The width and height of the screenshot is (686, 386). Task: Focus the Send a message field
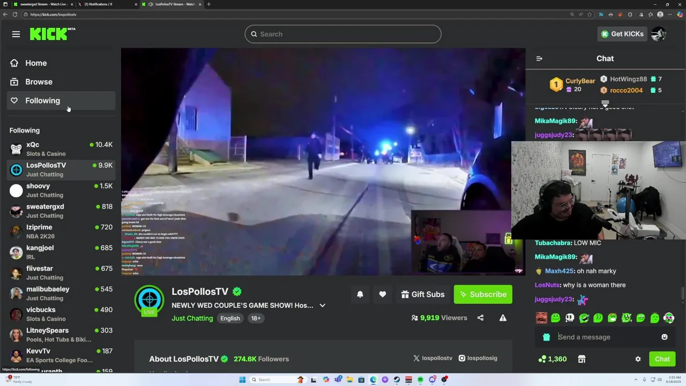point(606,337)
